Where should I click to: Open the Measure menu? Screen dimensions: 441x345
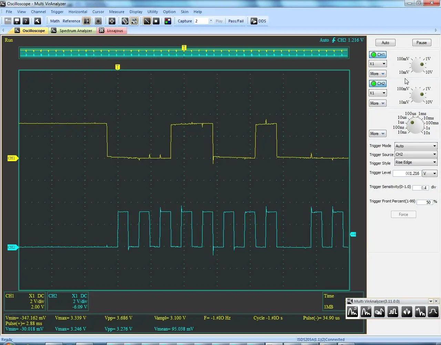pos(116,12)
